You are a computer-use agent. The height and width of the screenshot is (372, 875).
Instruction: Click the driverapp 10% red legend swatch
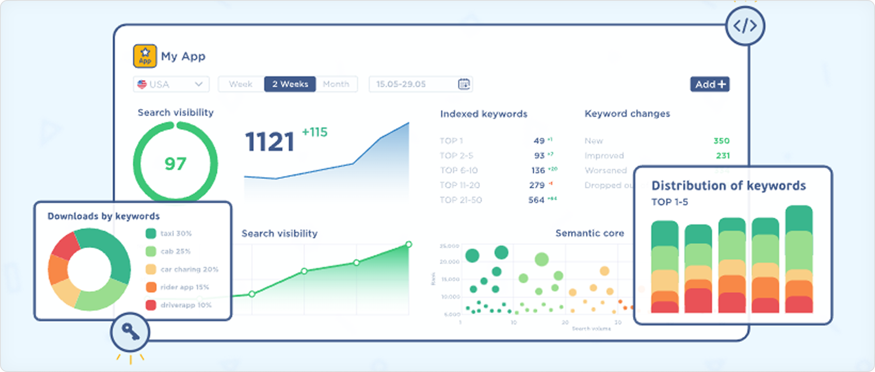[x=151, y=305]
